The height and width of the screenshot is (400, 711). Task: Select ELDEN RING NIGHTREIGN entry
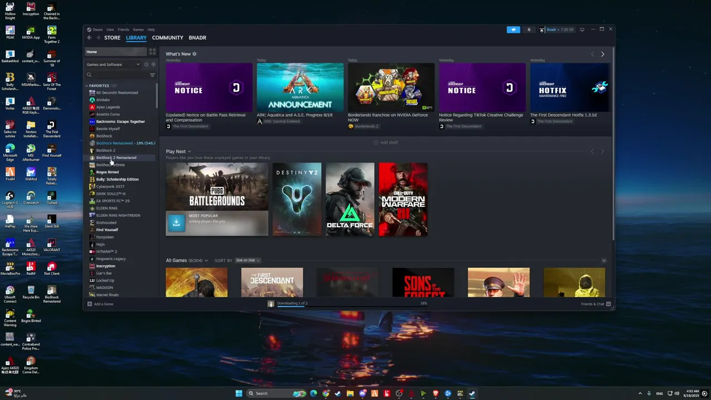coord(118,216)
